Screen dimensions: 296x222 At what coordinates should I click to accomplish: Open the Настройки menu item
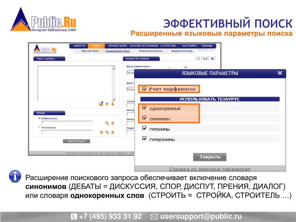click(189, 46)
